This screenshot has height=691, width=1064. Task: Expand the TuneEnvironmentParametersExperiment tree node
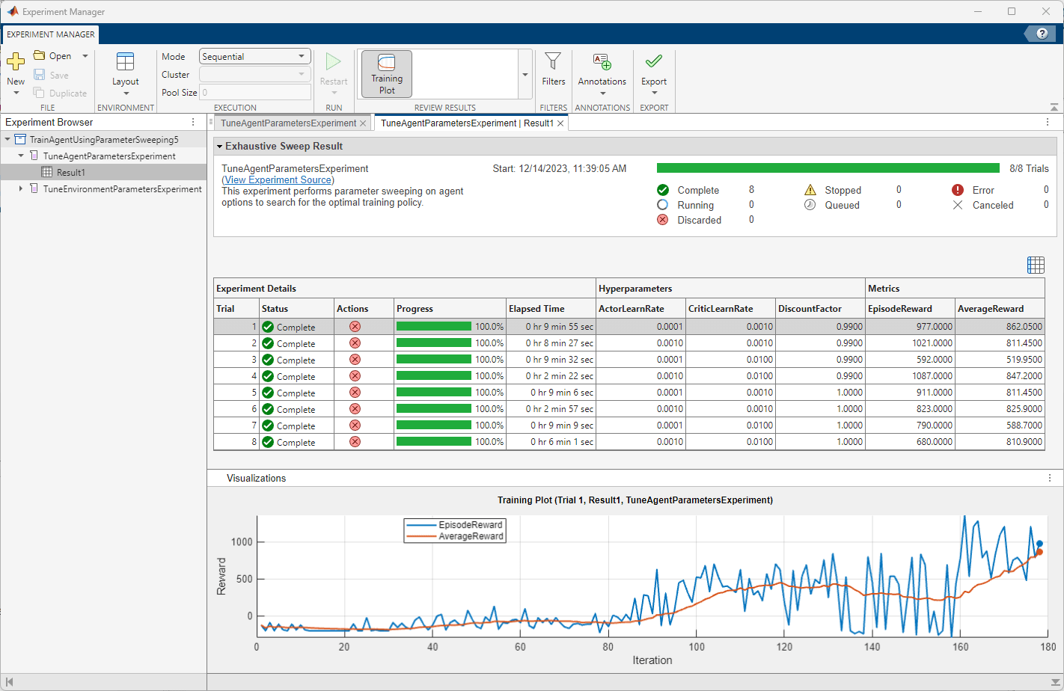click(x=21, y=189)
